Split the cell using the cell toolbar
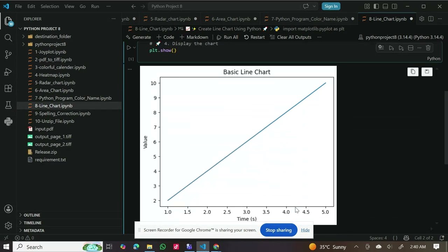Viewport: 448px width, 252px height. [411, 48]
